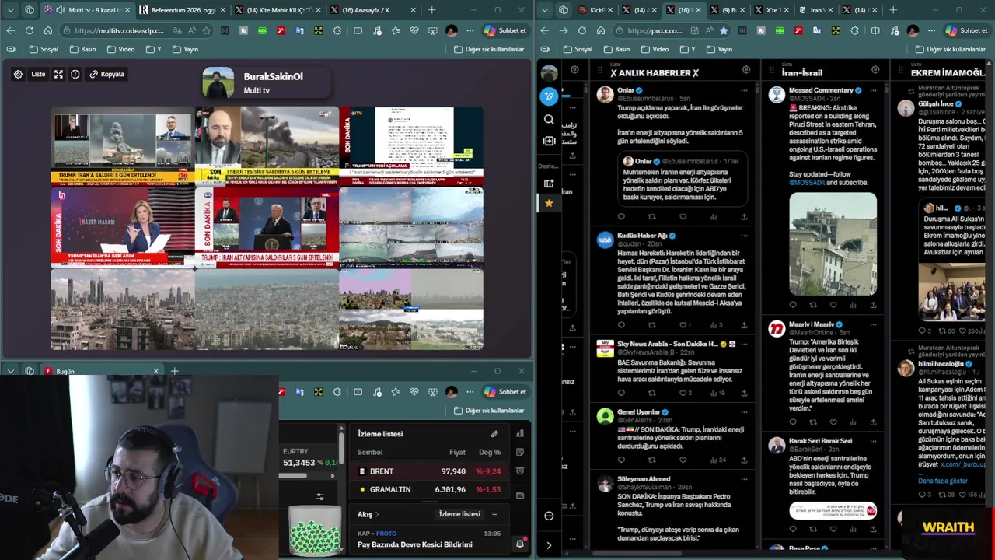Click the @MOSSADIL link in tweet

click(x=807, y=183)
